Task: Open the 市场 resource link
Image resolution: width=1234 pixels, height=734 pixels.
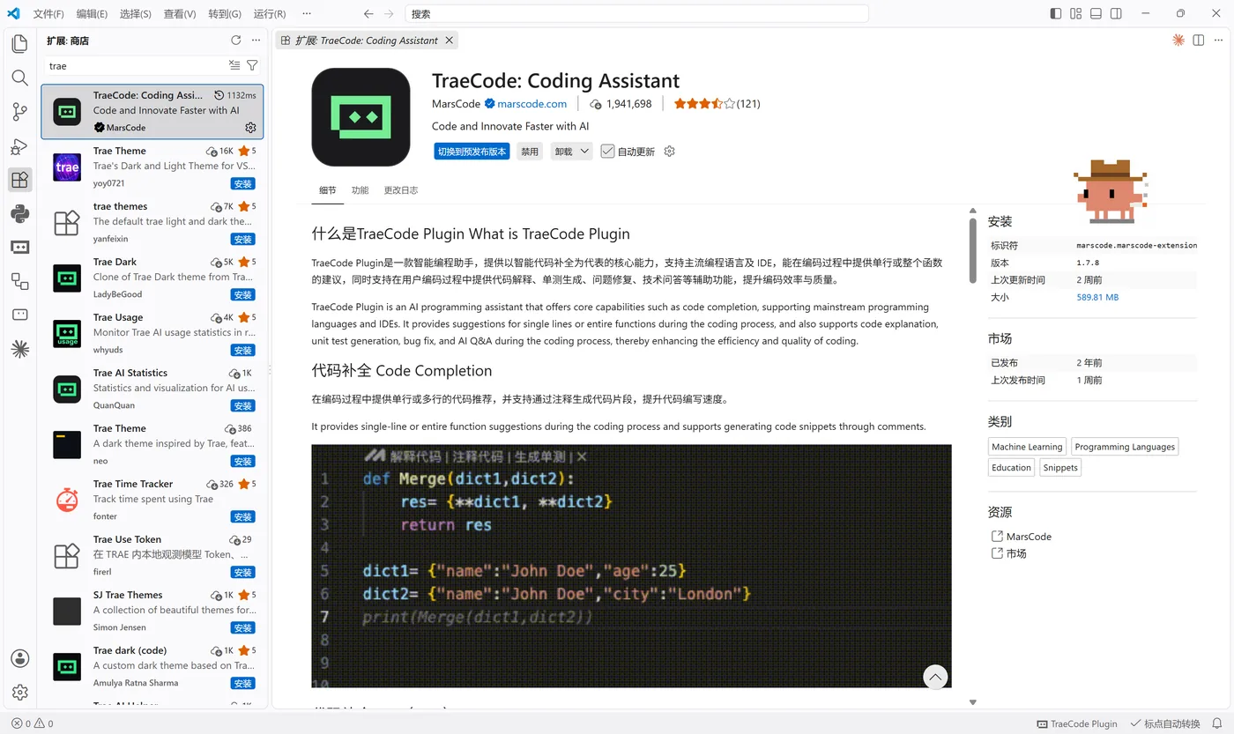Action: click(x=1016, y=553)
